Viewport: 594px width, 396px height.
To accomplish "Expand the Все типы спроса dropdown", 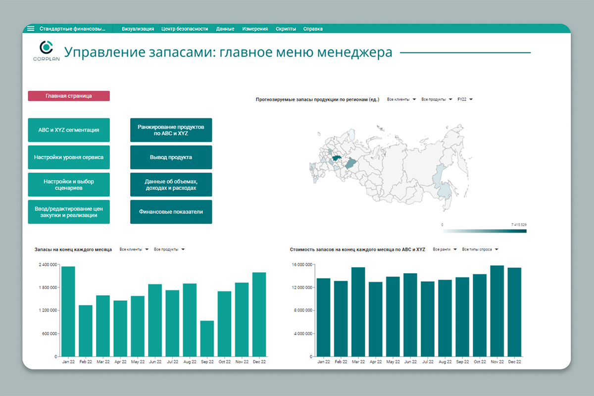I will pyautogui.click(x=480, y=249).
